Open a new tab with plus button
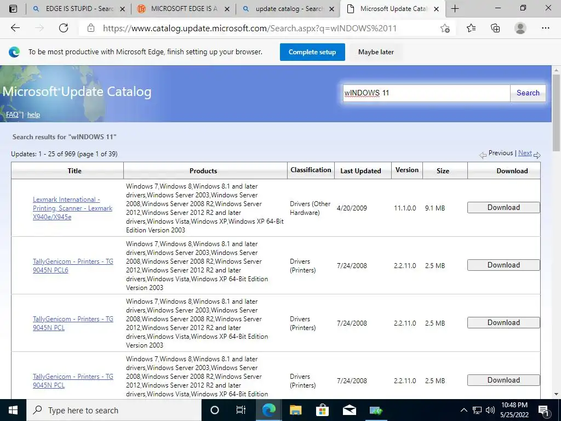Image resolution: width=561 pixels, height=421 pixels. point(455,9)
